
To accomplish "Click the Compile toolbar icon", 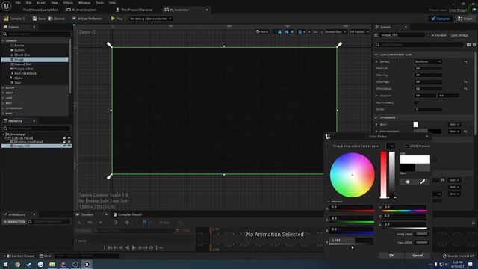I will (x=6, y=19).
